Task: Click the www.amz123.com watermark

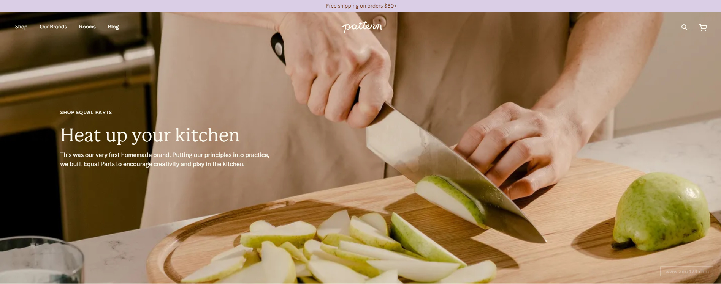Action: [x=686, y=271]
